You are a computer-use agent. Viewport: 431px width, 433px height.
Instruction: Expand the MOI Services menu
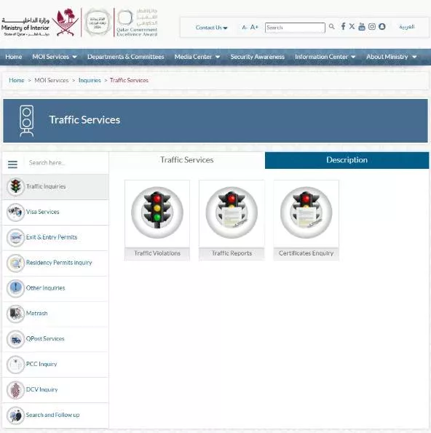(x=55, y=57)
